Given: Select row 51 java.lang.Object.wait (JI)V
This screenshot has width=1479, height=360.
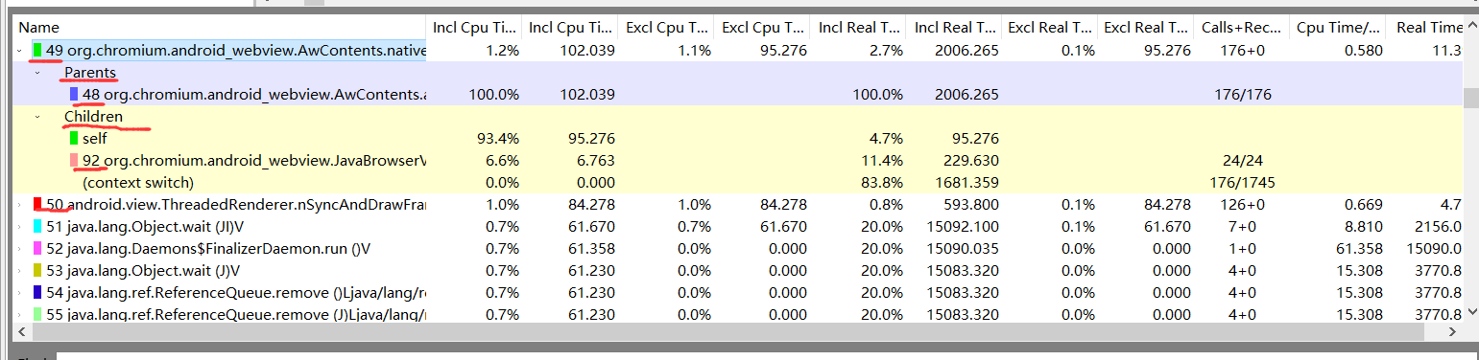Looking at the screenshot, I should (x=738, y=227).
